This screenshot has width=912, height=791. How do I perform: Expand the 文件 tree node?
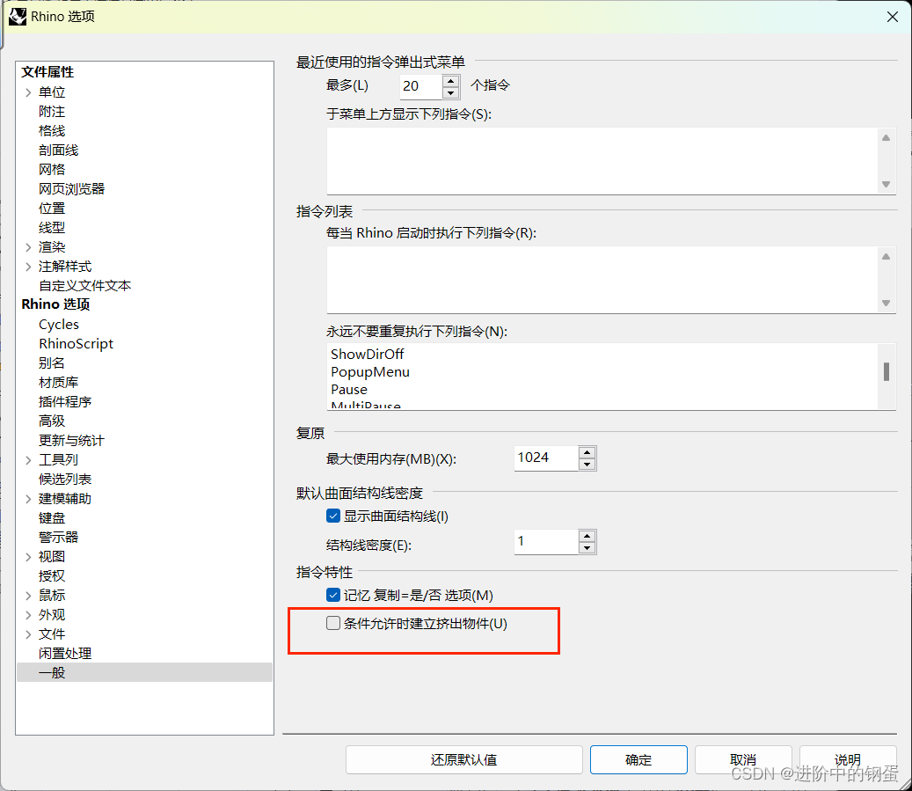28,634
